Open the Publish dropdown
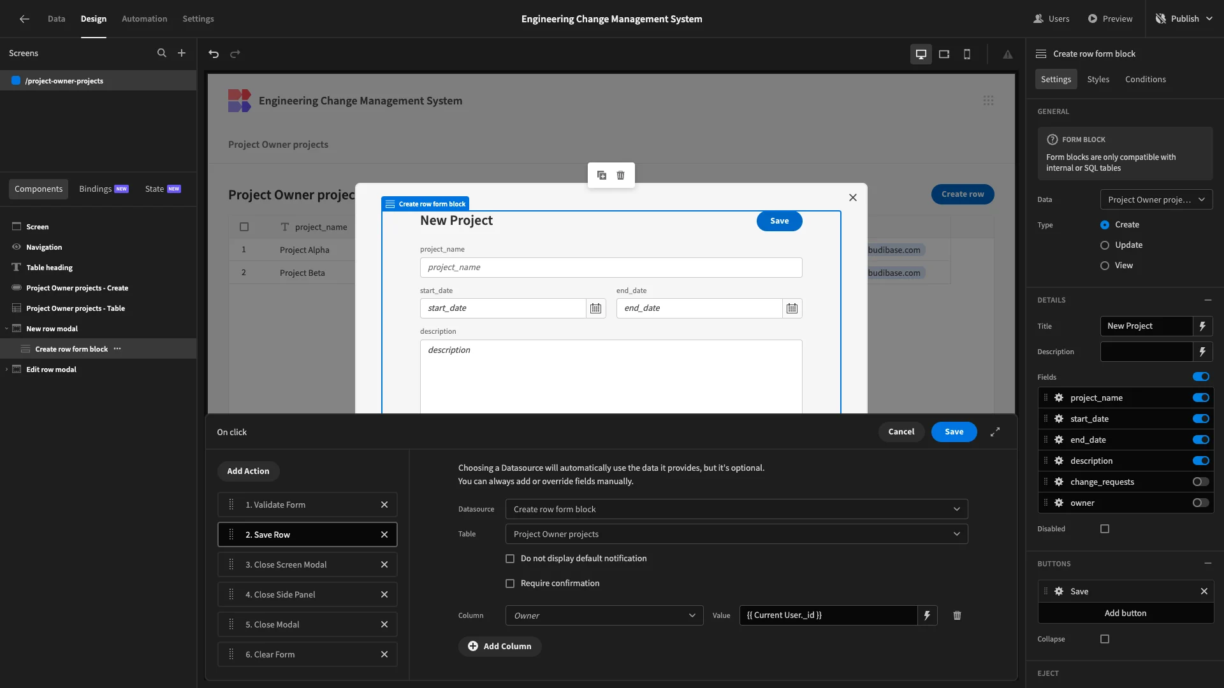This screenshot has height=688, width=1224. (x=1185, y=18)
